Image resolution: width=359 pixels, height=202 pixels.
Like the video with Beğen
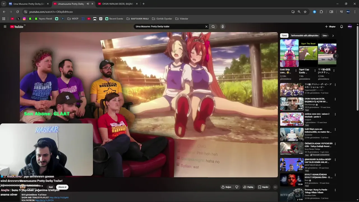coord(226,187)
